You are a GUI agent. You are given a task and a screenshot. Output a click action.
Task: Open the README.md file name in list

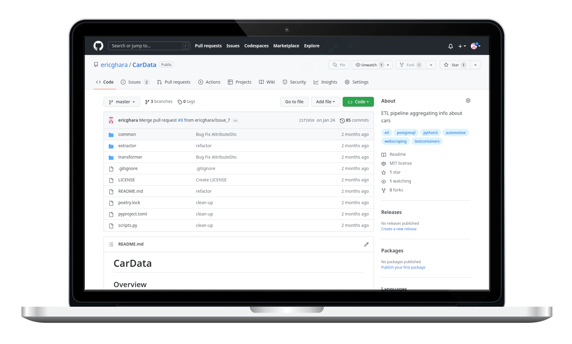point(130,191)
